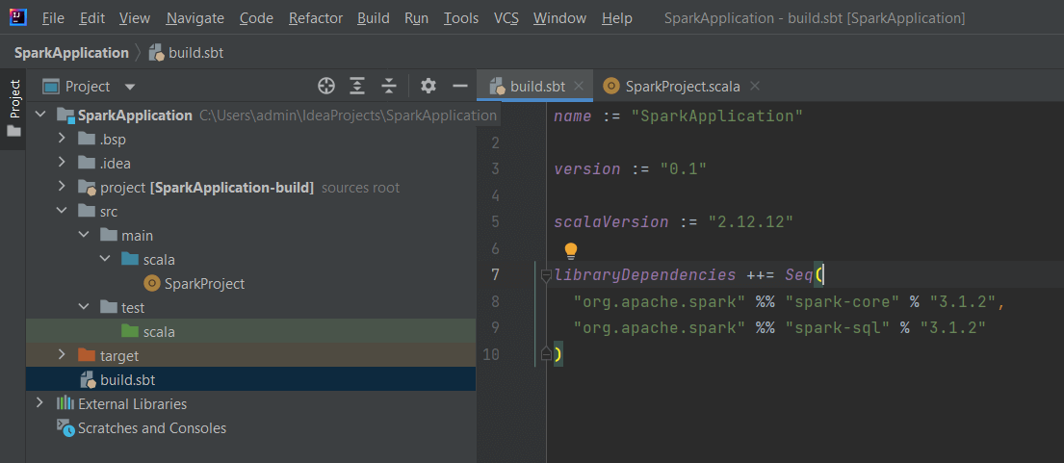
Task: Hide the Project tool window with minus icon
Action: (459, 86)
